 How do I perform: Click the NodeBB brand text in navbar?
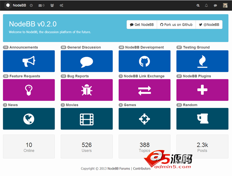(19, 5)
